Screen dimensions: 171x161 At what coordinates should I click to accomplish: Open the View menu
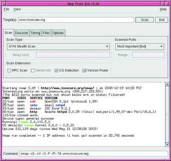coord(17,9)
